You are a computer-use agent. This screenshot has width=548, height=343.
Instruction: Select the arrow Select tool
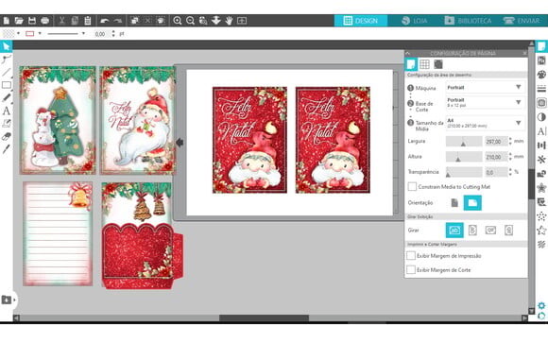[x=7, y=46]
